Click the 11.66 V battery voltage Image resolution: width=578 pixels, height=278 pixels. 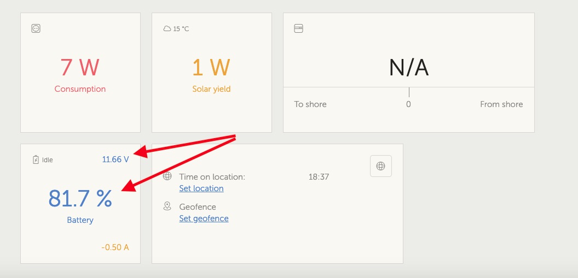click(x=115, y=159)
